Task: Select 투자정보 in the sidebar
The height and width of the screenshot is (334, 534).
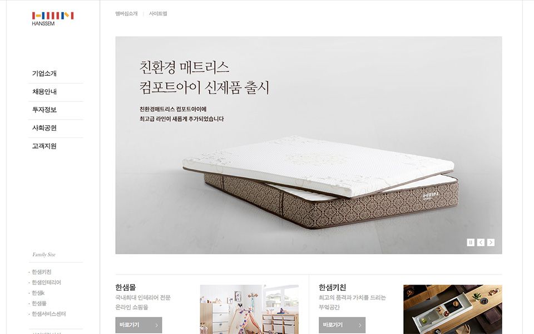Action: click(44, 110)
